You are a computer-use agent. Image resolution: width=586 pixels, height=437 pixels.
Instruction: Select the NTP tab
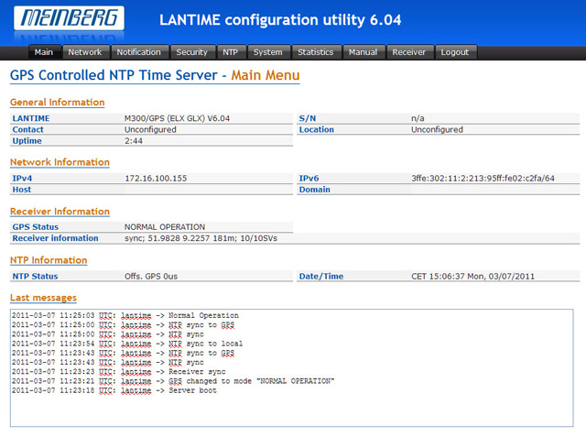(x=231, y=52)
